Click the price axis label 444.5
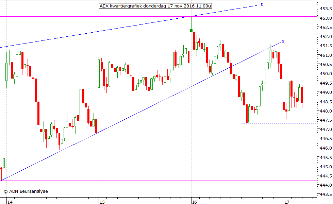Screen dimensions: 333x204 326,176
